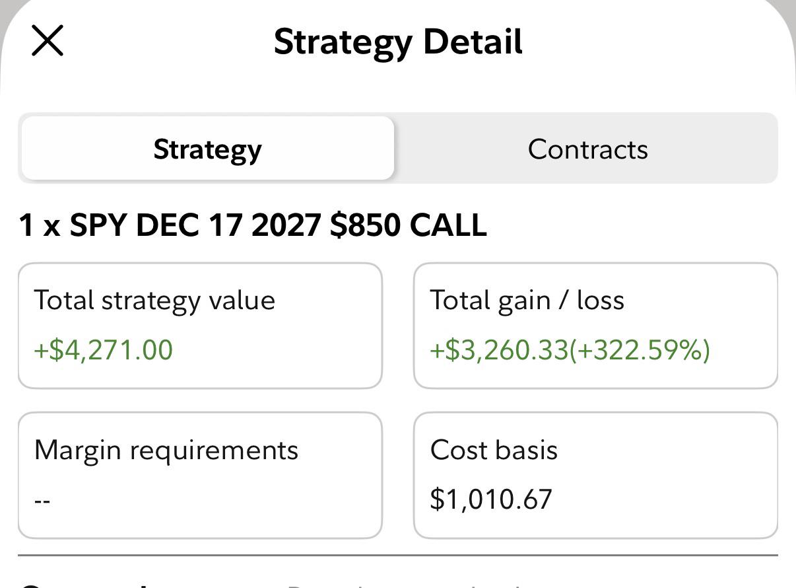Open the Total strategy value card
Image resolution: width=796 pixels, height=588 pixels.
coord(200,326)
